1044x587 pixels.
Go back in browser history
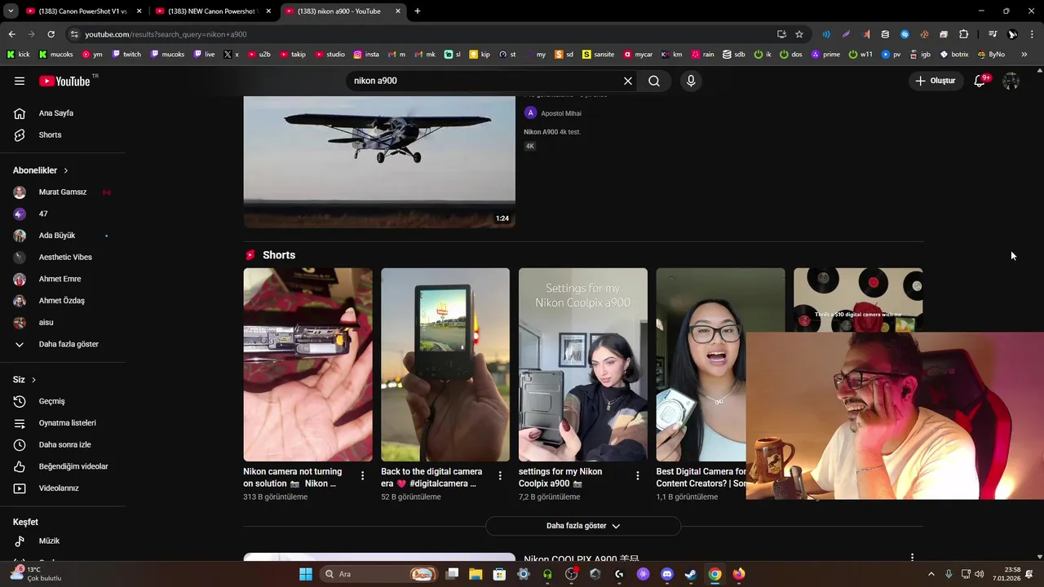pyautogui.click(x=11, y=34)
